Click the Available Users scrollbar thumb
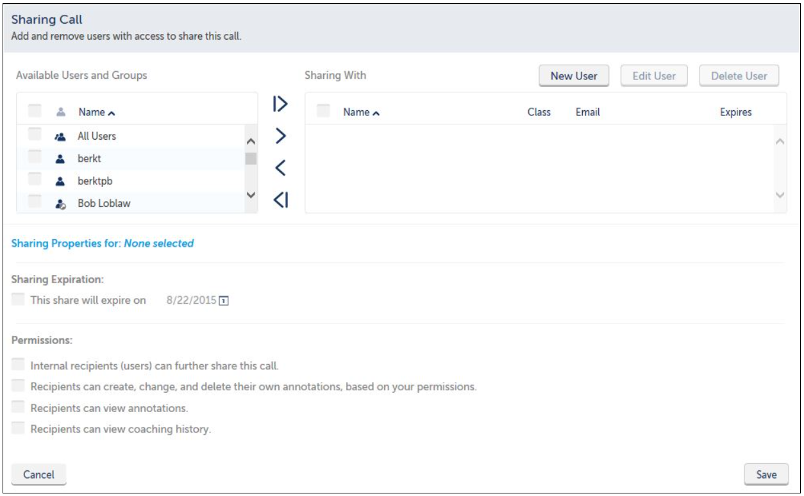This screenshot has width=804, height=496. (x=251, y=158)
